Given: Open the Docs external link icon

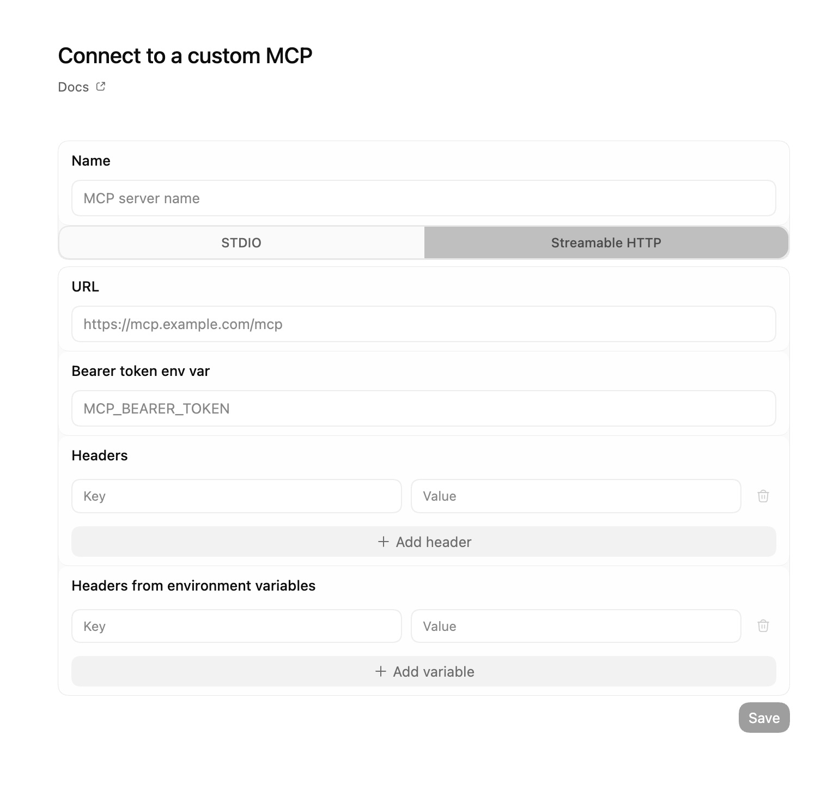Looking at the screenshot, I should click(x=100, y=86).
